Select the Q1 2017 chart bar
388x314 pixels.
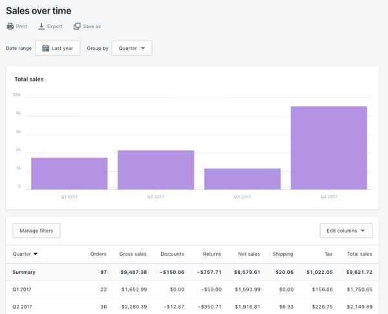click(69, 174)
